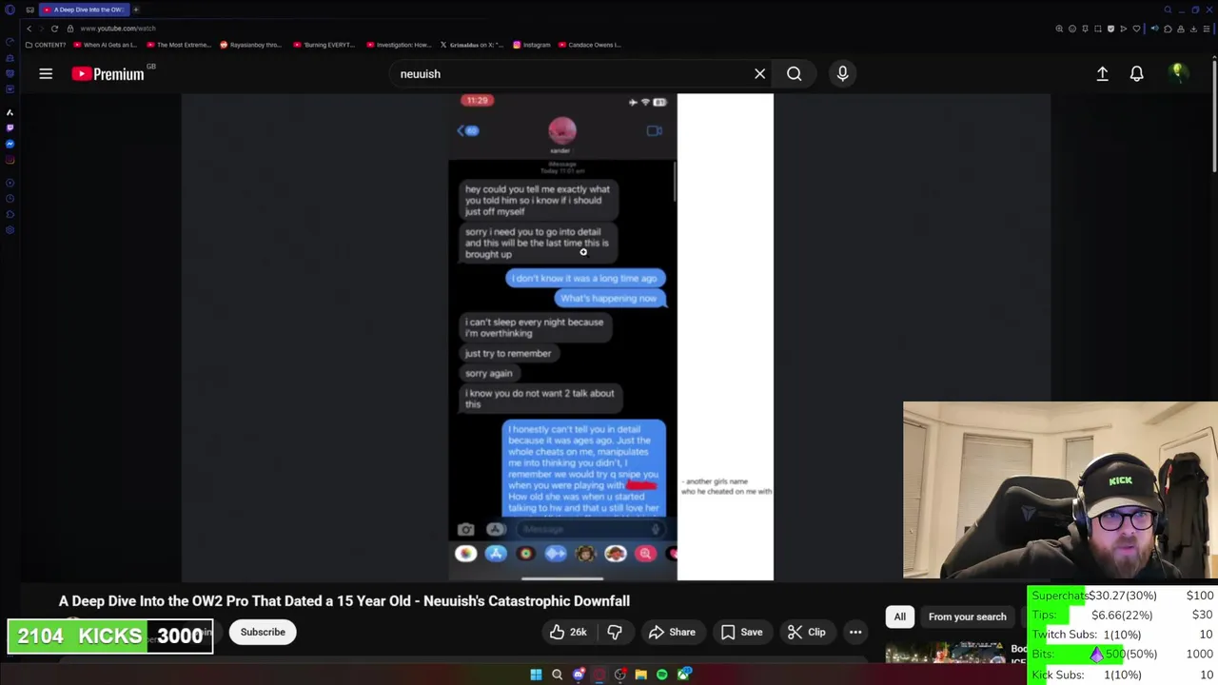Screen dimensions: 1218x685
Task: Open the suggested video thumbnail in sidebar
Action: tap(945, 653)
